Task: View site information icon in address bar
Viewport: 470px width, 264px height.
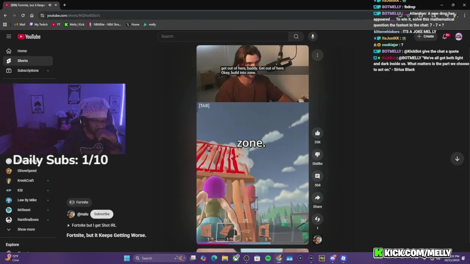Action: 42,15
